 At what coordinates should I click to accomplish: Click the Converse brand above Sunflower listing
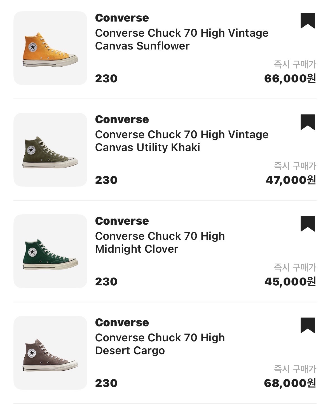pyautogui.click(x=122, y=18)
